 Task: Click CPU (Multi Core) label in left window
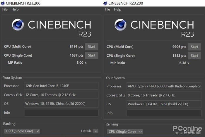(x=17, y=46)
